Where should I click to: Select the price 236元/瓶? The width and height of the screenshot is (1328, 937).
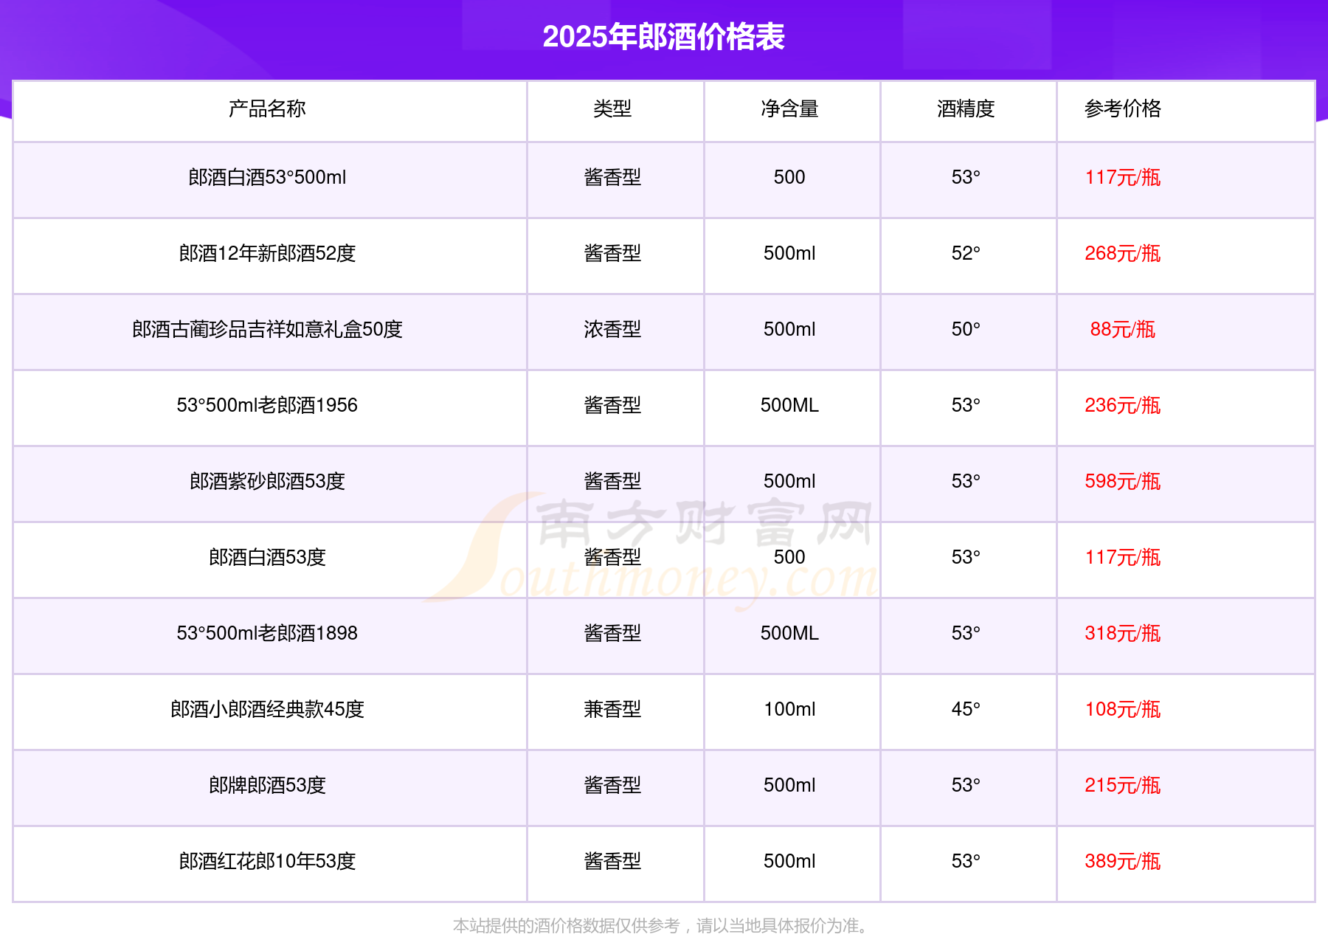(1122, 406)
